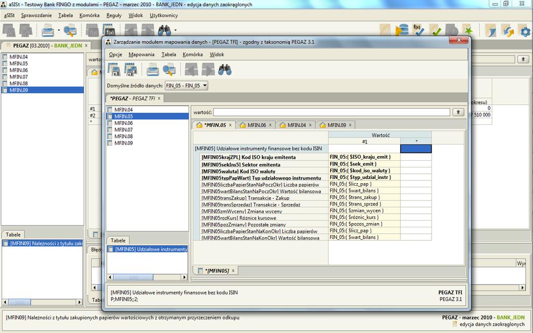Open the dropdown arrow beside the main binoculars icon

[x=175, y=30]
